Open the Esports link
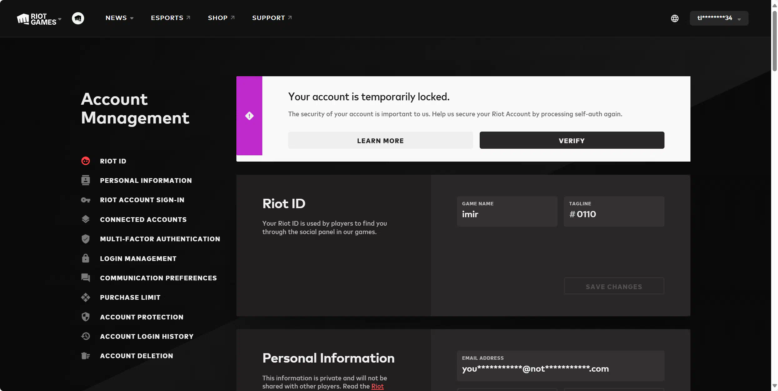Image resolution: width=778 pixels, height=391 pixels. click(x=170, y=18)
